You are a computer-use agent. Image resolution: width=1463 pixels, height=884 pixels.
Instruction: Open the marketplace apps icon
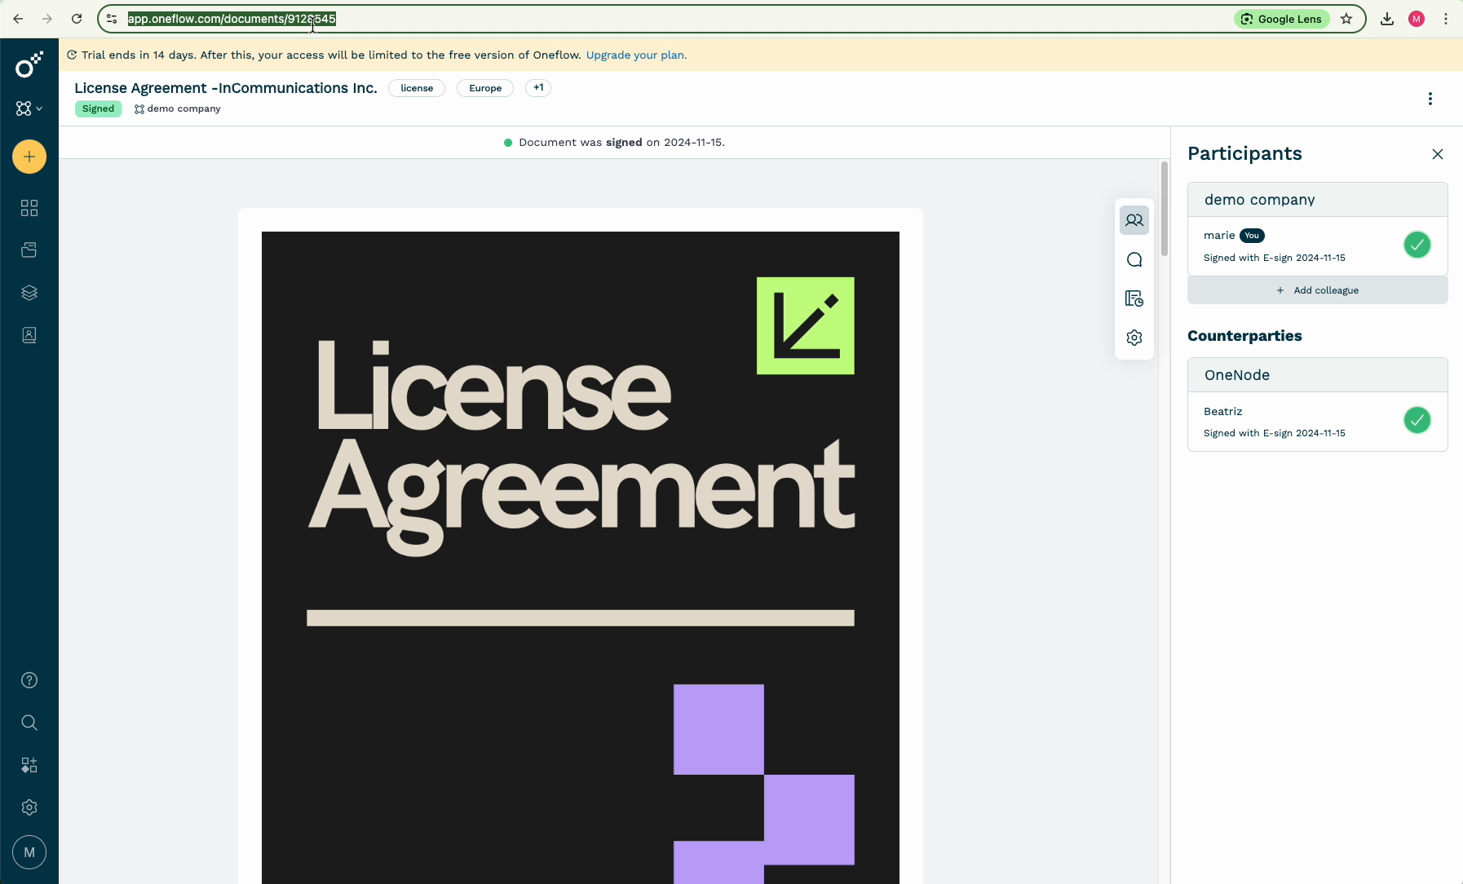pos(29,765)
